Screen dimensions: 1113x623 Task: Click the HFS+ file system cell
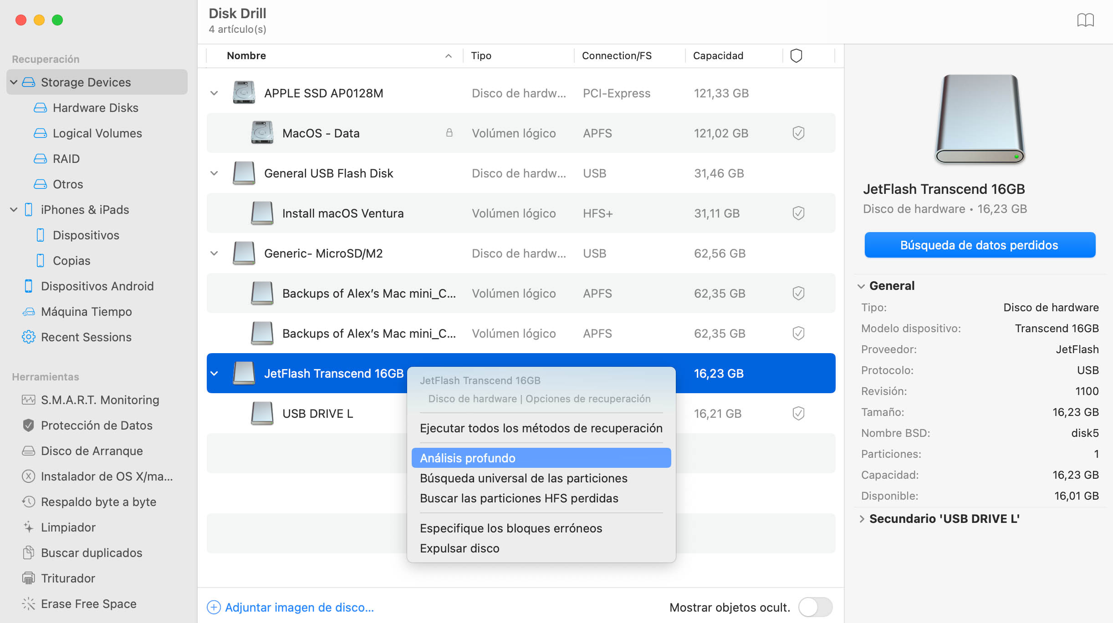coord(597,213)
